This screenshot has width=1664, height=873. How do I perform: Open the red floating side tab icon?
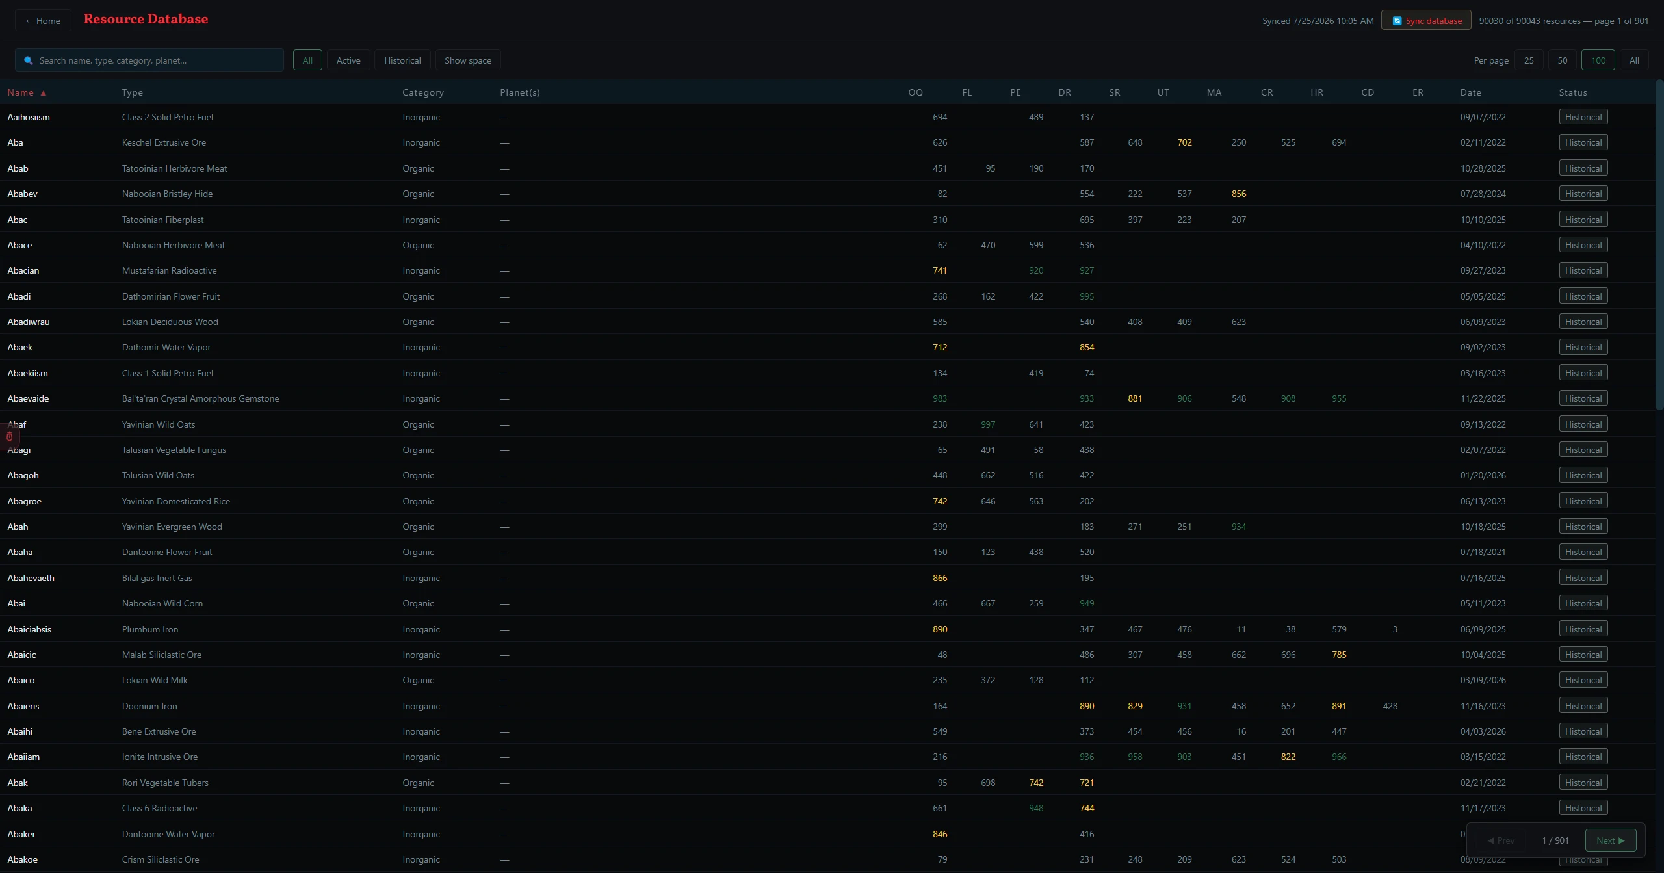pyautogui.click(x=9, y=437)
